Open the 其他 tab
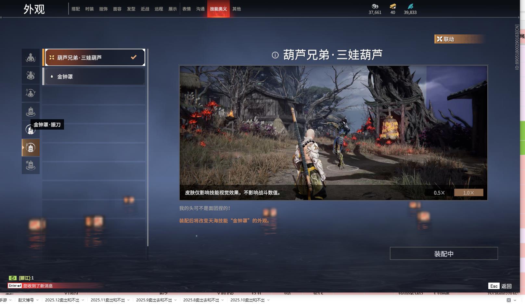Screen dimensions: 525x305 pos(237,9)
